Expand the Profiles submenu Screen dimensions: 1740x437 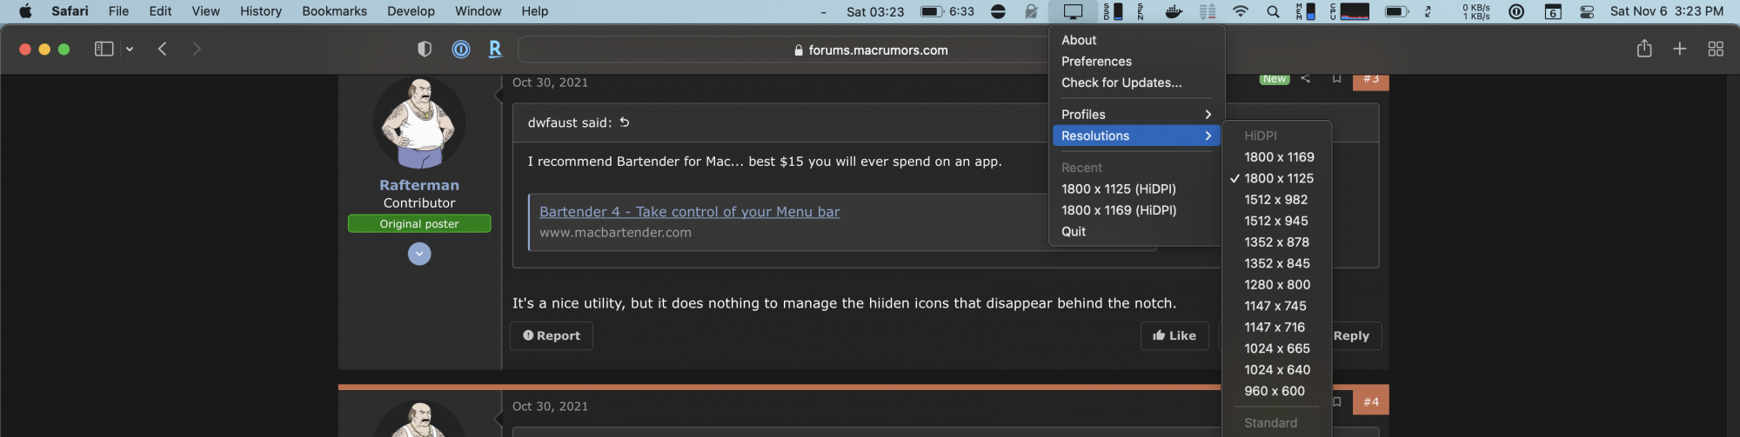click(x=1136, y=115)
